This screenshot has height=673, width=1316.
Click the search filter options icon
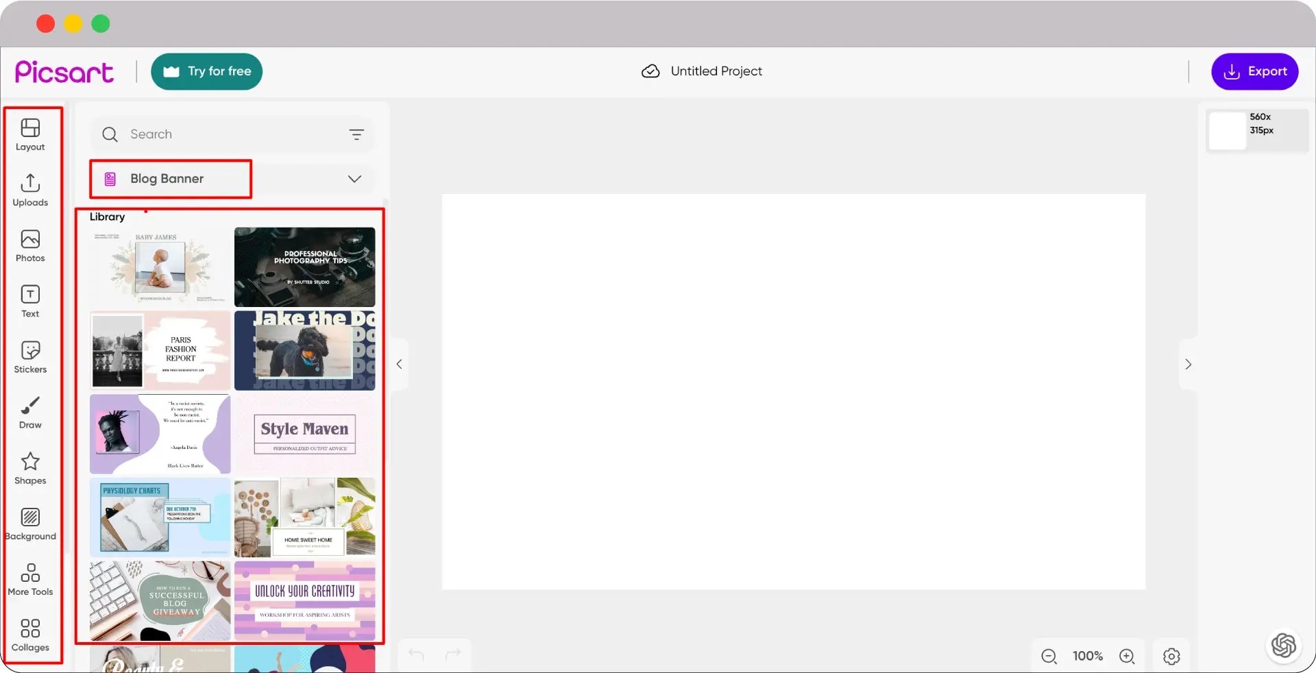tap(356, 134)
